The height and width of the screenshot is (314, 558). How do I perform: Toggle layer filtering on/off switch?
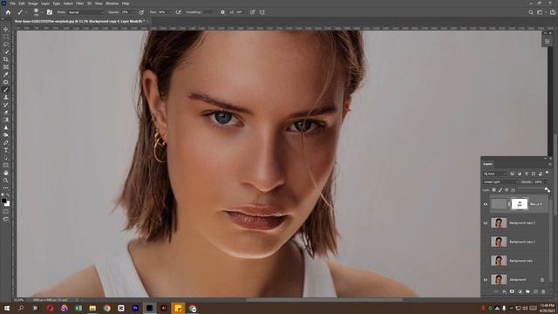tap(548, 173)
